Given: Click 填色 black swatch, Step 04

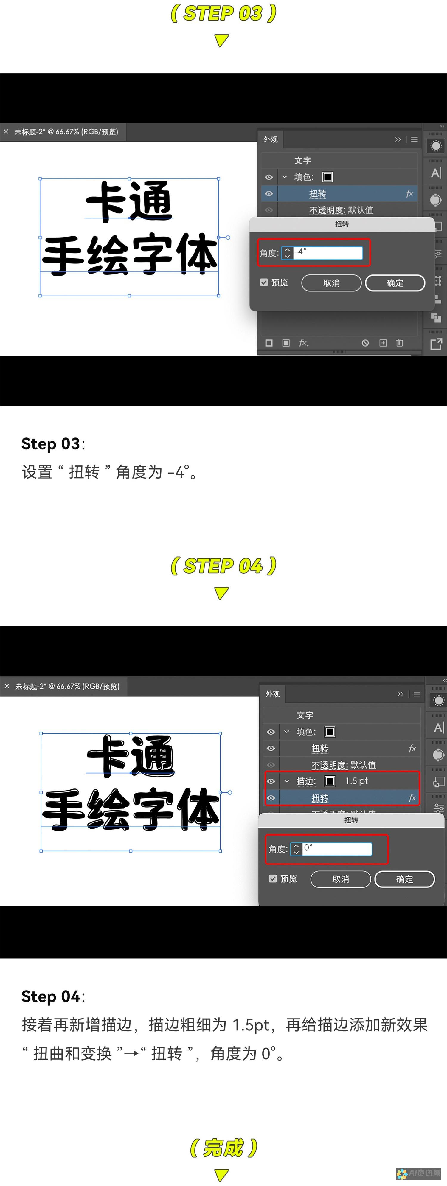Looking at the screenshot, I should click(330, 732).
